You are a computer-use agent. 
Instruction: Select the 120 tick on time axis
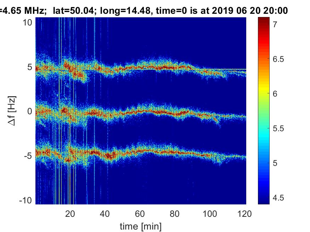click(245, 213)
